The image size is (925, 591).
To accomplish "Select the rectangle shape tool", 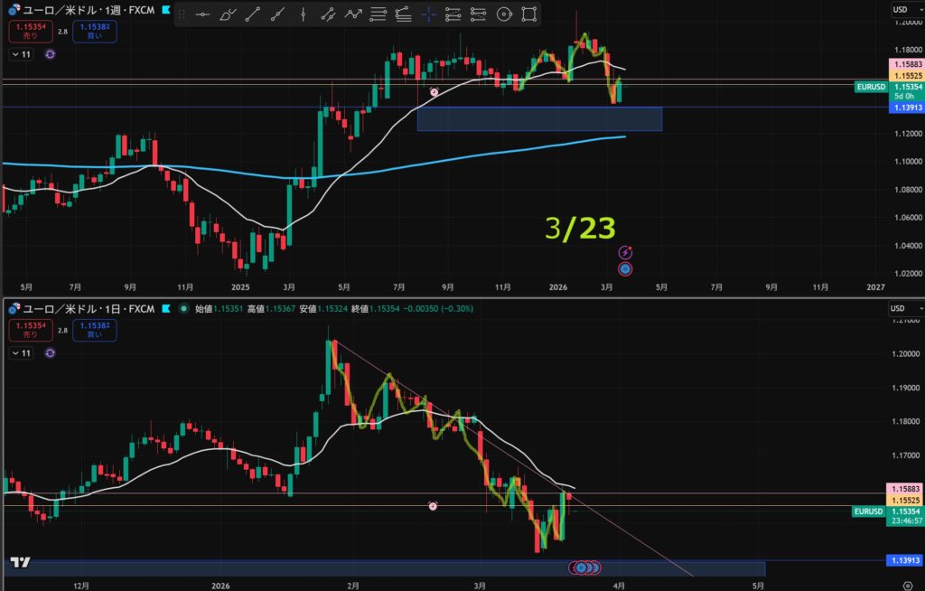I will [529, 14].
